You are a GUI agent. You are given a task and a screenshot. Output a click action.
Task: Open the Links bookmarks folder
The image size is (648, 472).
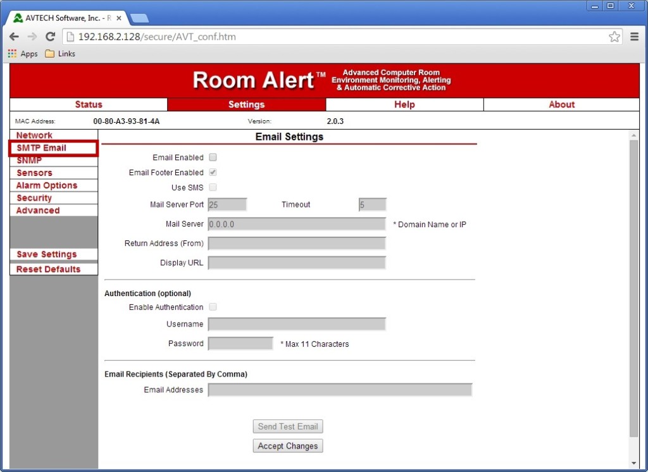tap(60, 54)
